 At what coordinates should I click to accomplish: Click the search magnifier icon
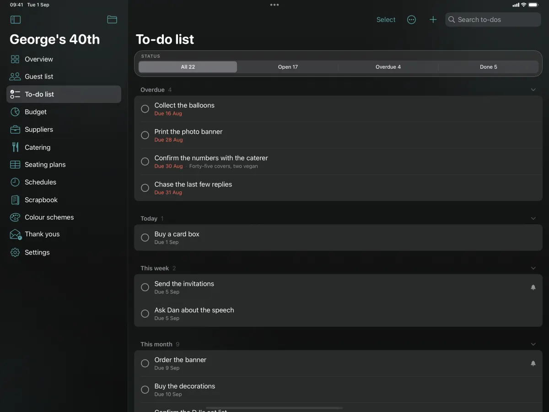tap(452, 20)
